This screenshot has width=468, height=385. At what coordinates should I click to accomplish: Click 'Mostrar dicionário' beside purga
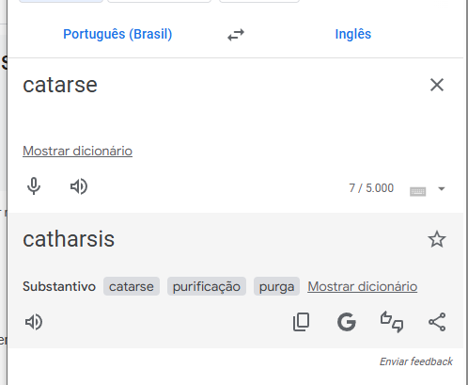[x=363, y=286]
